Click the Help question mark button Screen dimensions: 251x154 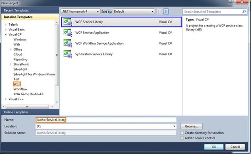coord(232,2)
